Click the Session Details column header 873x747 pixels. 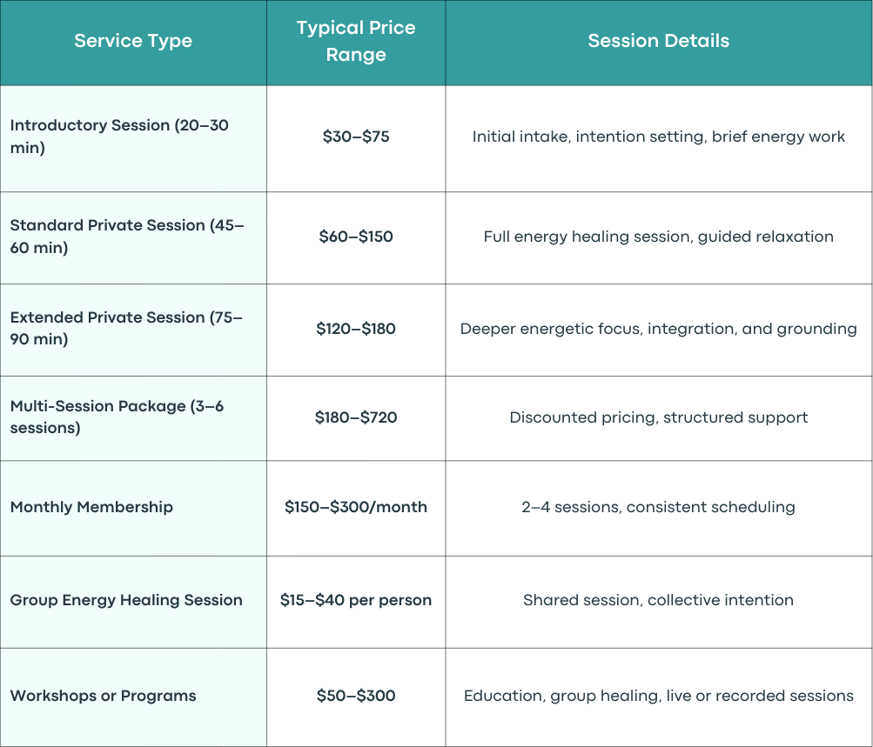[659, 41]
